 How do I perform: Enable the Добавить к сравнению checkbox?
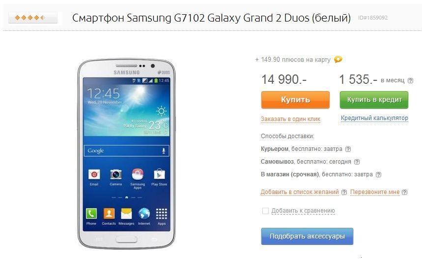pyautogui.click(x=265, y=211)
